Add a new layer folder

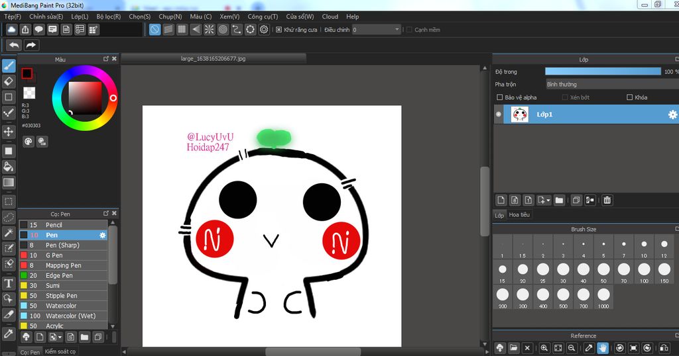coord(559,200)
